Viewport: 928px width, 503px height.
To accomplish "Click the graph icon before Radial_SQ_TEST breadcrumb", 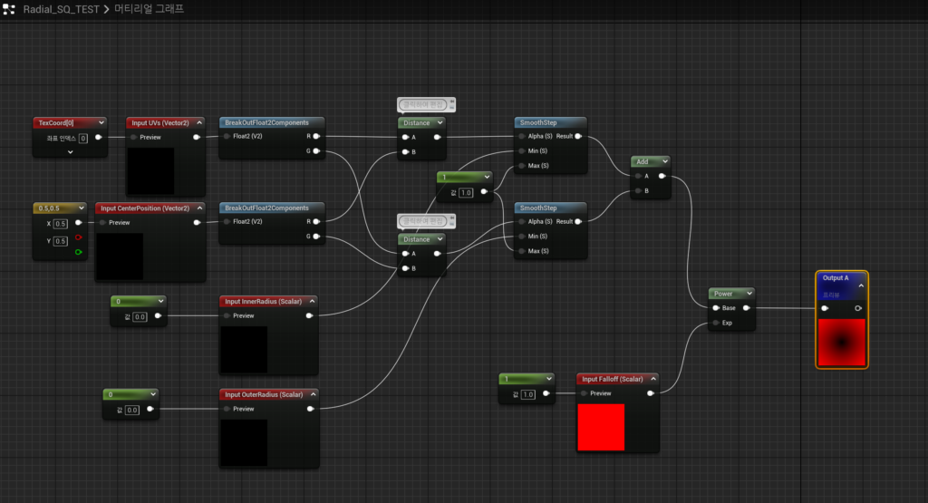I will coord(10,10).
